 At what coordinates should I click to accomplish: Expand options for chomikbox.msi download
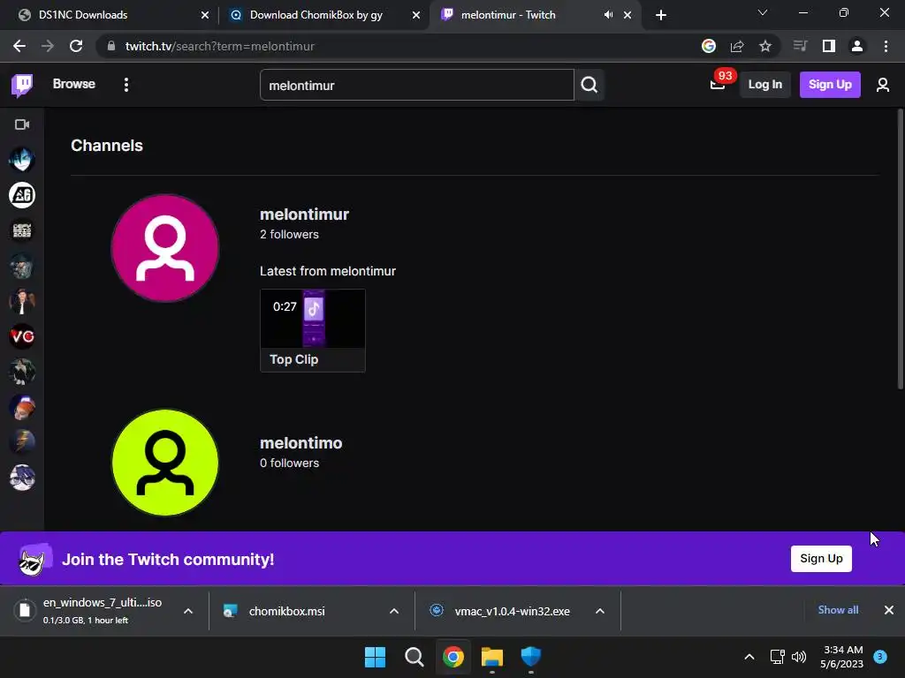394,611
